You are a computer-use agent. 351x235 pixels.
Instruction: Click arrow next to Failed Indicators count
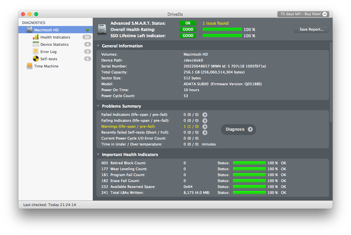click(205, 115)
